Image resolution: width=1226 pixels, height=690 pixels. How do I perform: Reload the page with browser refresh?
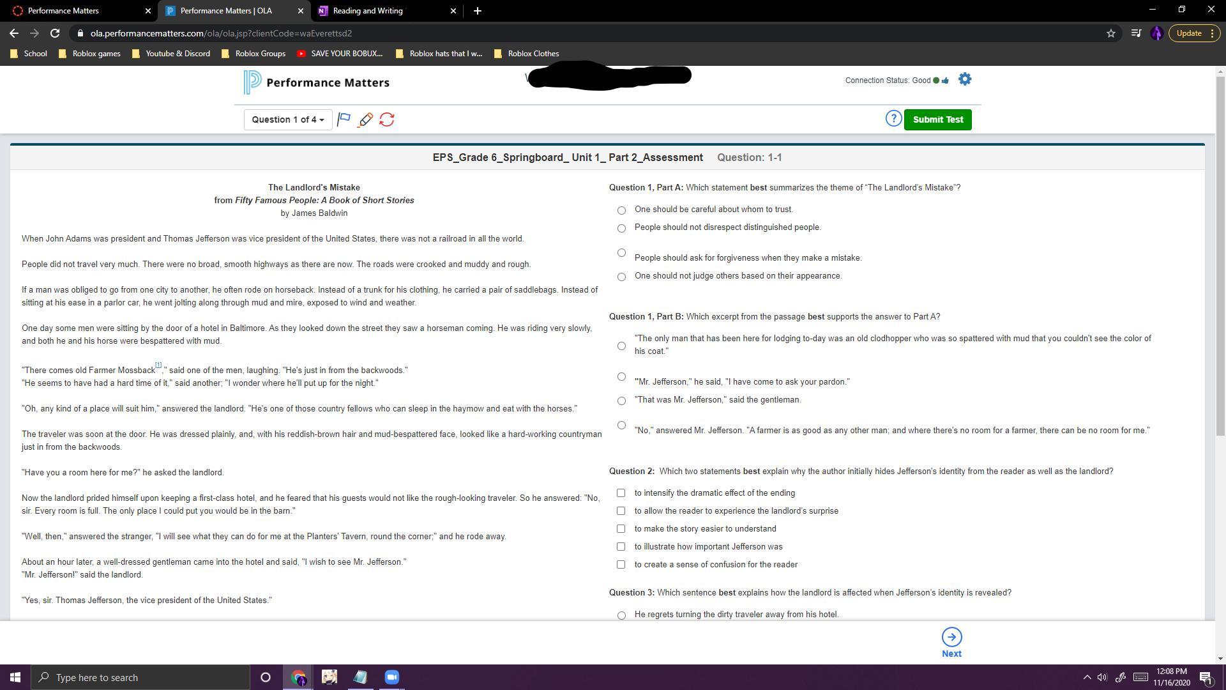coord(55,33)
